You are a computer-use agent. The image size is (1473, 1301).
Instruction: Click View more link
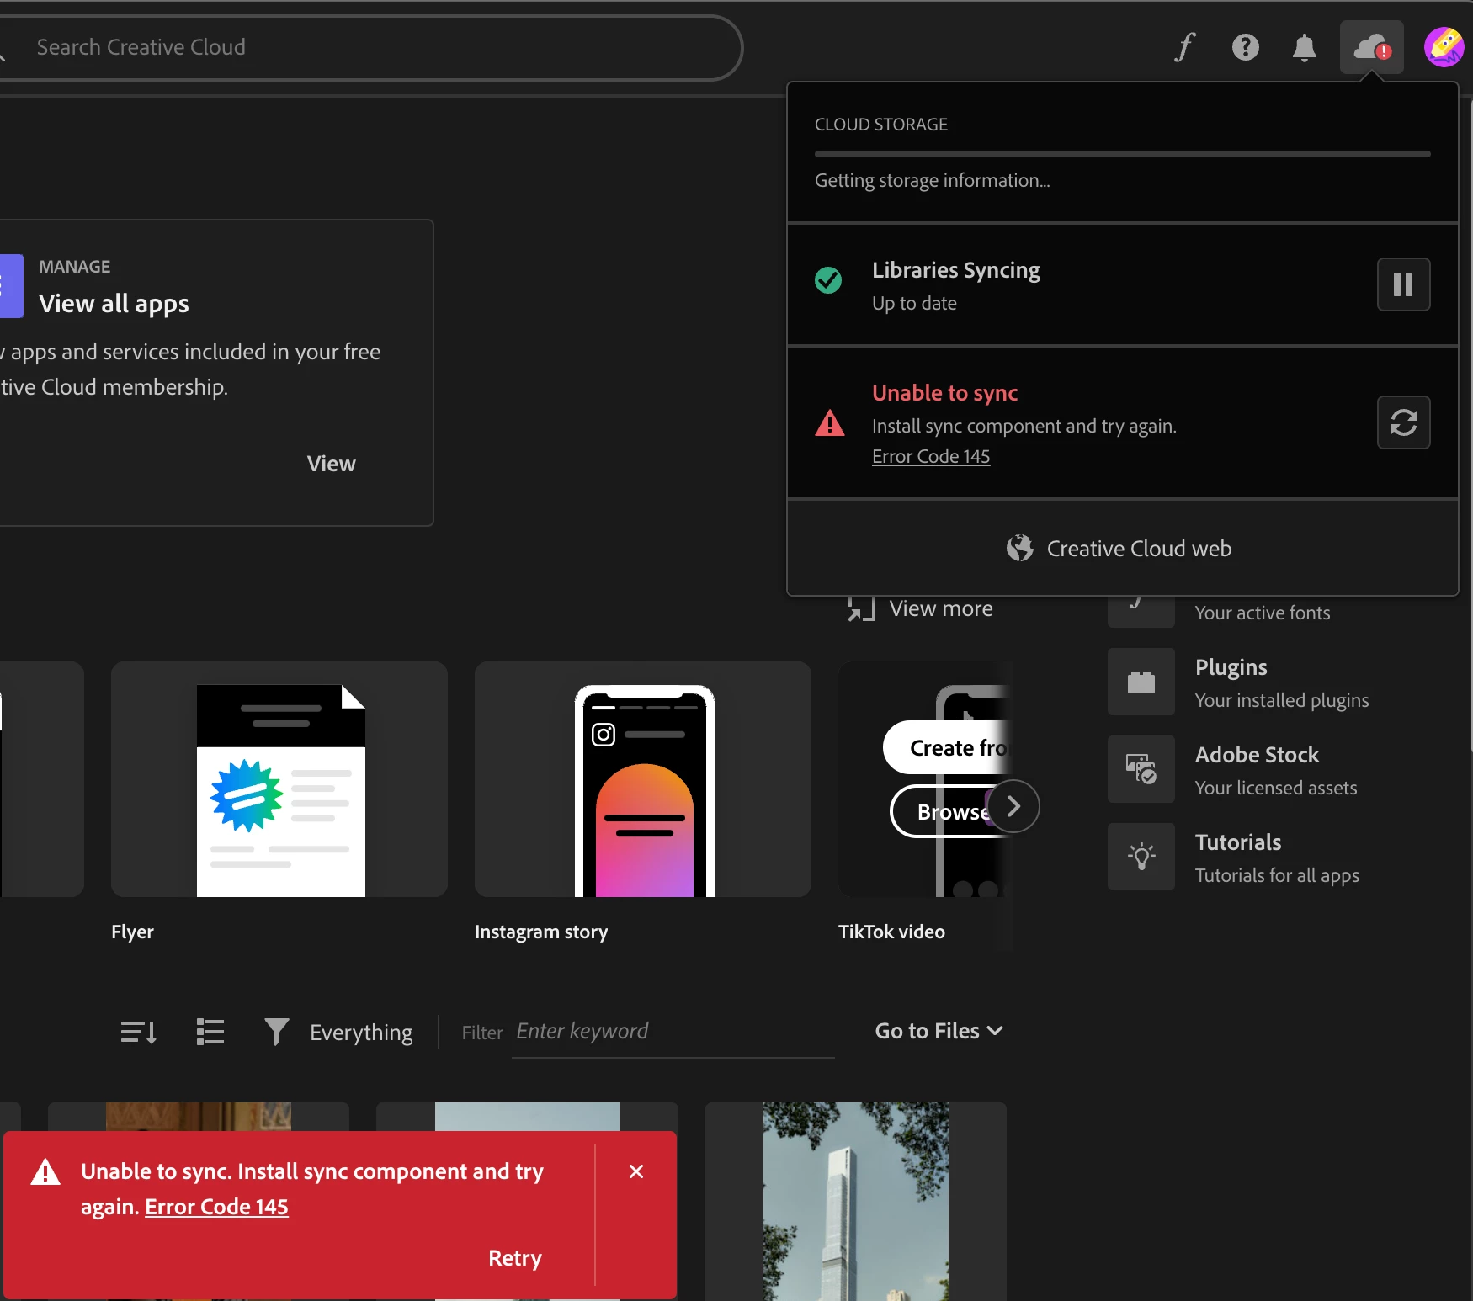coord(941,608)
